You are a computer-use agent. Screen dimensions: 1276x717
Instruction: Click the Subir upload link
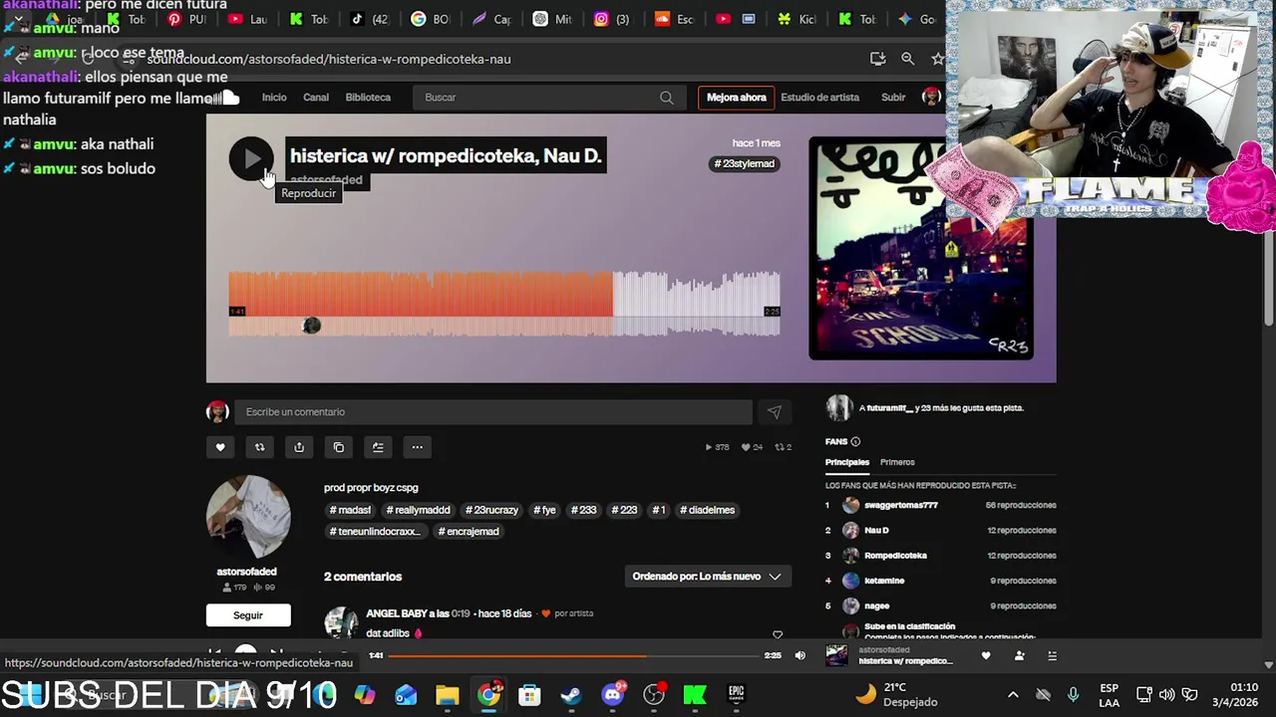tap(893, 98)
